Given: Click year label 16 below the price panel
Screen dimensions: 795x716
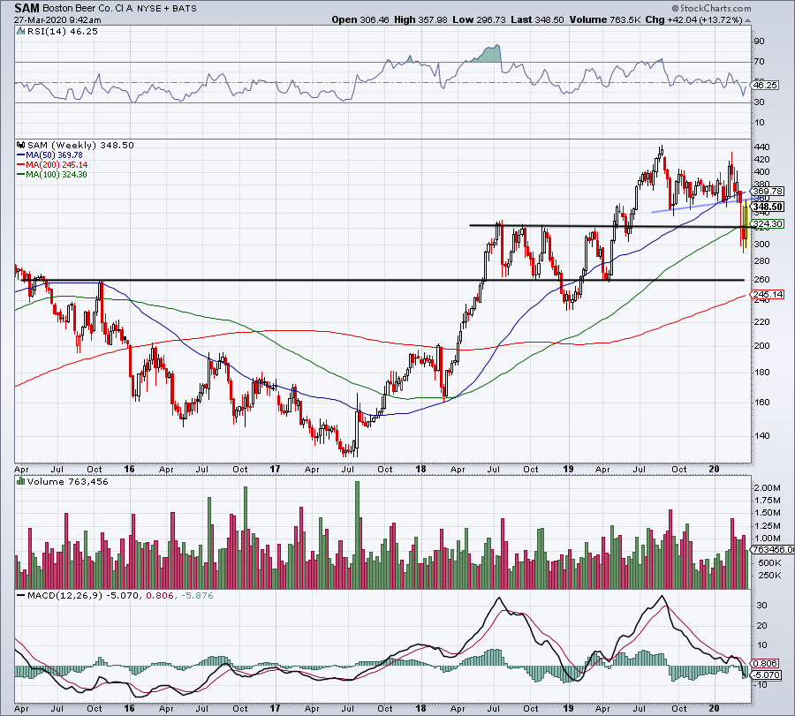Looking at the screenshot, I should pyautogui.click(x=129, y=469).
